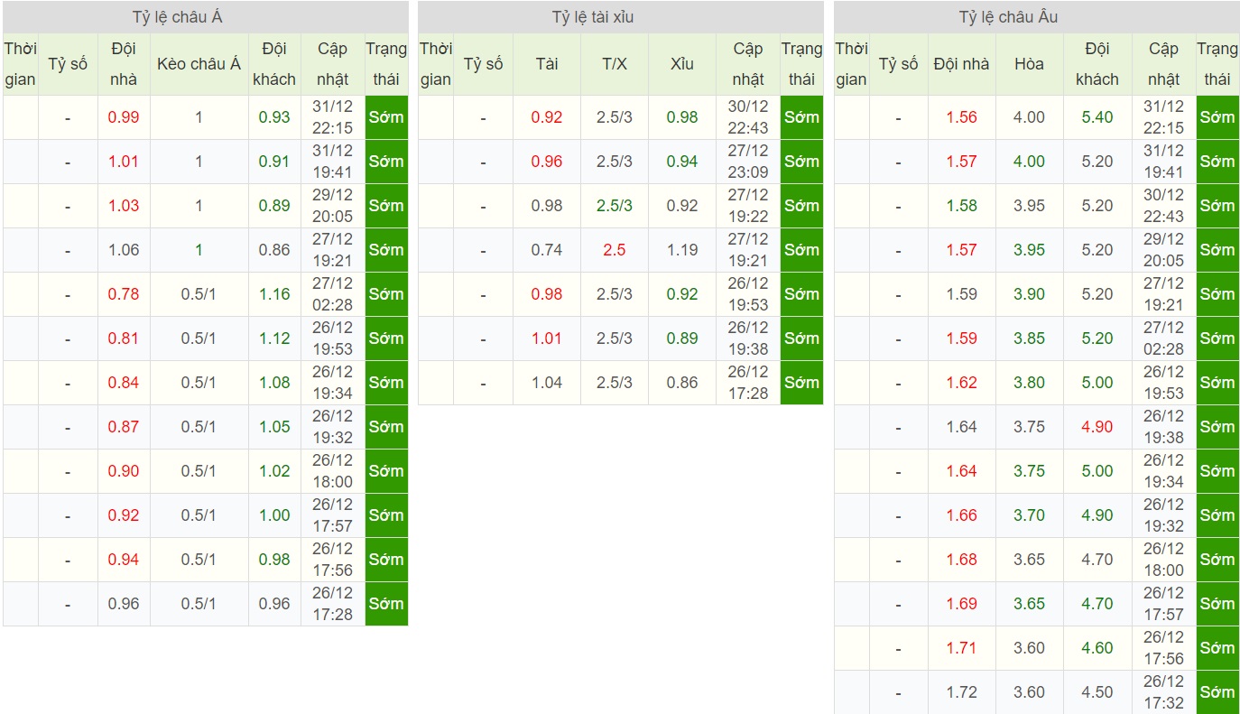This screenshot has width=1240, height=714.
Task: Click the home odds value 0.99
Action: click(x=124, y=117)
